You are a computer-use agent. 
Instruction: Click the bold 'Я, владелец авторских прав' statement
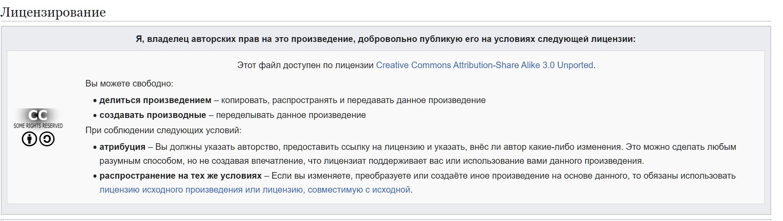[x=385, y=39]
